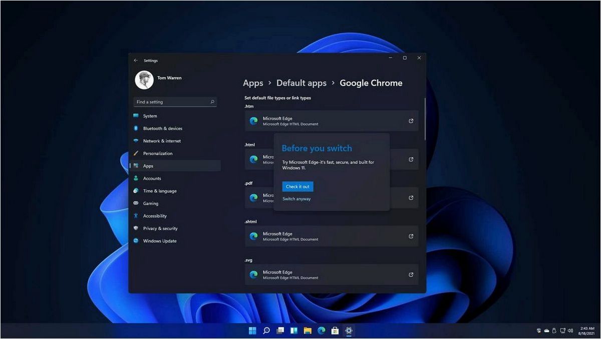This screenshot has height=339, width=601.
Task: Open Network & internet settings
Action: click(x=175, y=141)
